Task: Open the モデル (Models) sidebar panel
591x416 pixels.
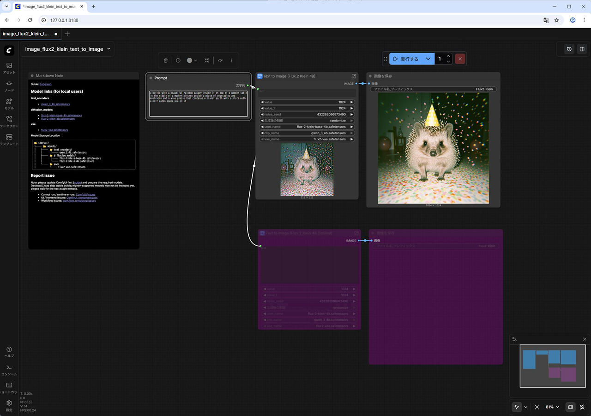Action: click(9, 104)
